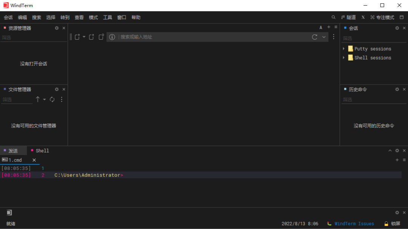The height and width of the screenshot is (229, 408).
Task: Open the 会话 menu
Action: coord(8,17)
